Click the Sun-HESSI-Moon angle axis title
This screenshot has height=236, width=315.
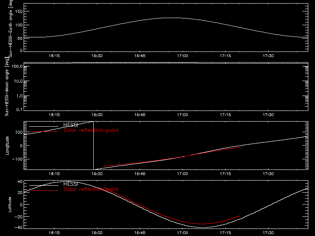(7, 87)
